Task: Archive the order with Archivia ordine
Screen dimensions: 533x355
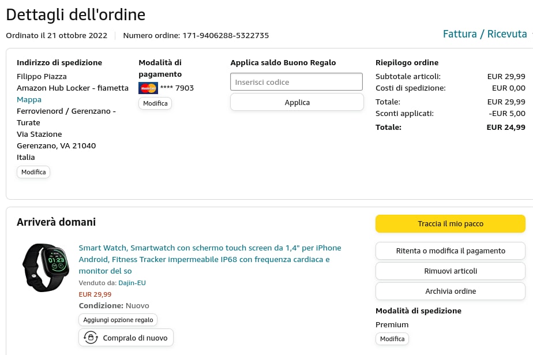Action: pos(450,291)
